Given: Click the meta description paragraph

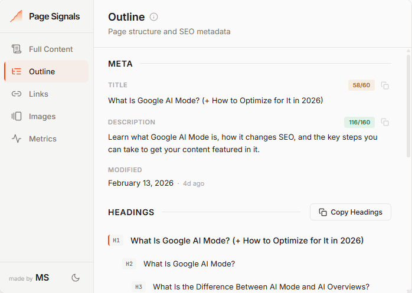Looking at the screenshot, I should (x=243, y=143).
